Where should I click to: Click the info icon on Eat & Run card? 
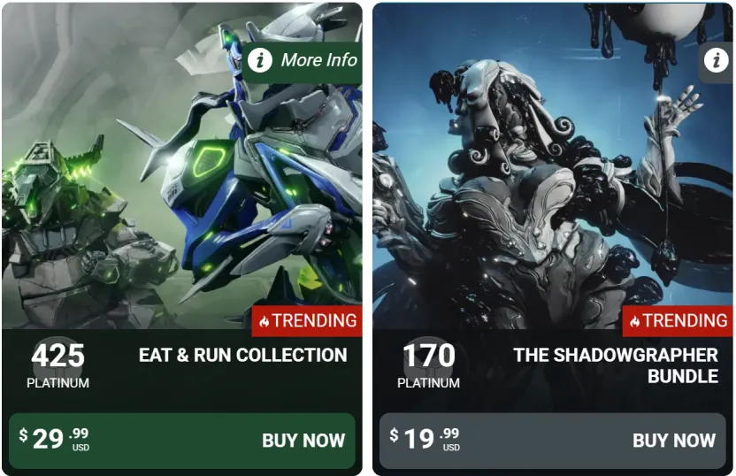259,60
